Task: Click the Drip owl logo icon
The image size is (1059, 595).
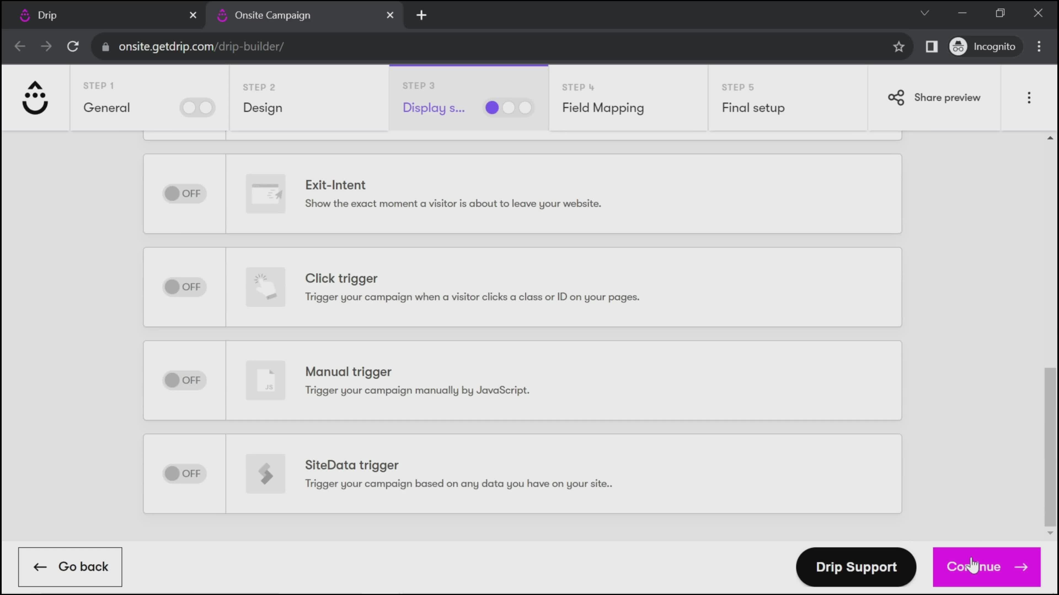Action: [x=34, y=97]
